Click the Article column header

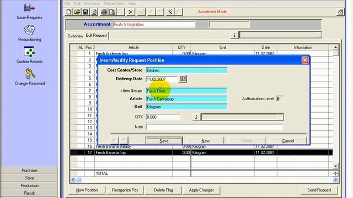pyautogui.click(x=133, y=47)
